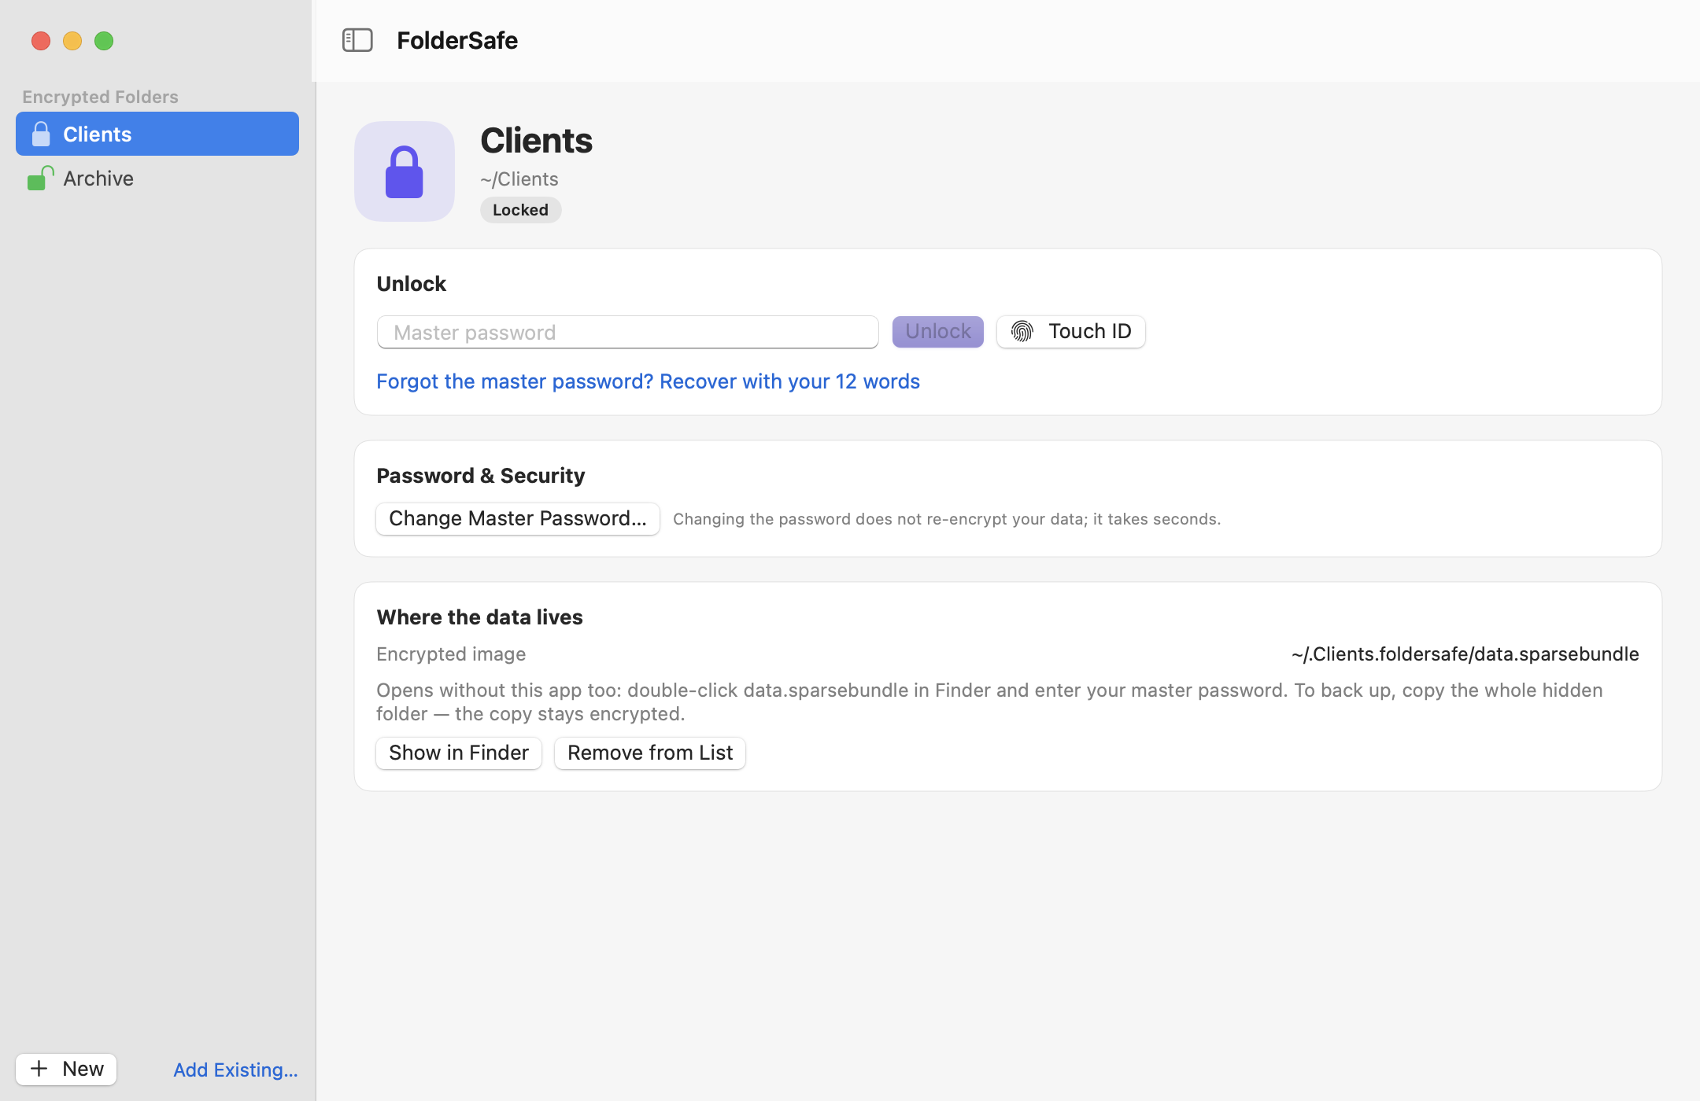Click the yellow minimize window button

72,41
